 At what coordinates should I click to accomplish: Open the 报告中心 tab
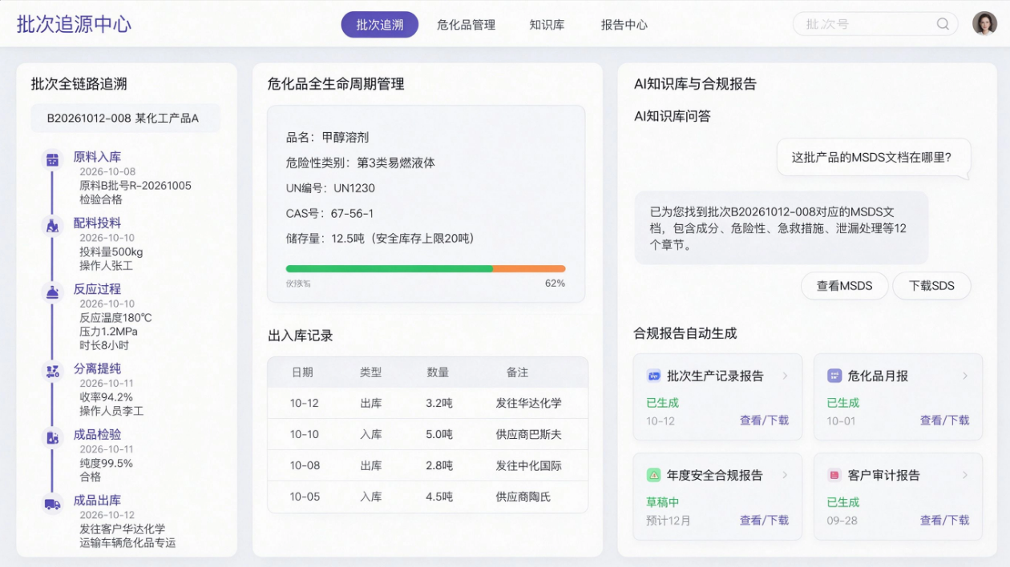[x=624, y=25]
